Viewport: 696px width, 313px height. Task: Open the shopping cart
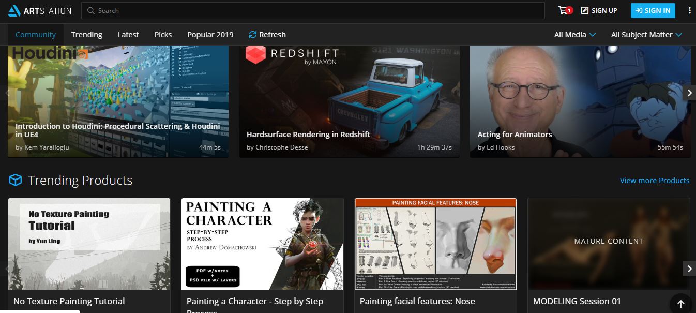pos(565,10)
